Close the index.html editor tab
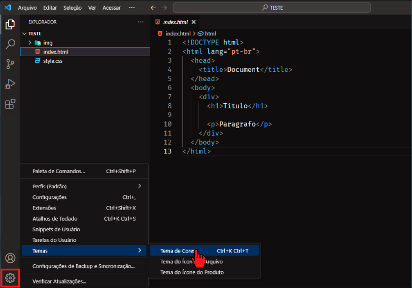Image resolution: width=412 pixels, height=288 pixels. point(194,22)
